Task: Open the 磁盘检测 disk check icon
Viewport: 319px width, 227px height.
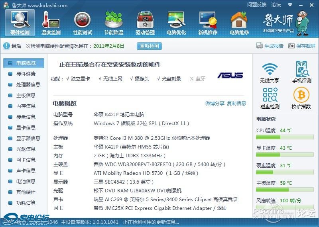Action: [x=270, y=98]
